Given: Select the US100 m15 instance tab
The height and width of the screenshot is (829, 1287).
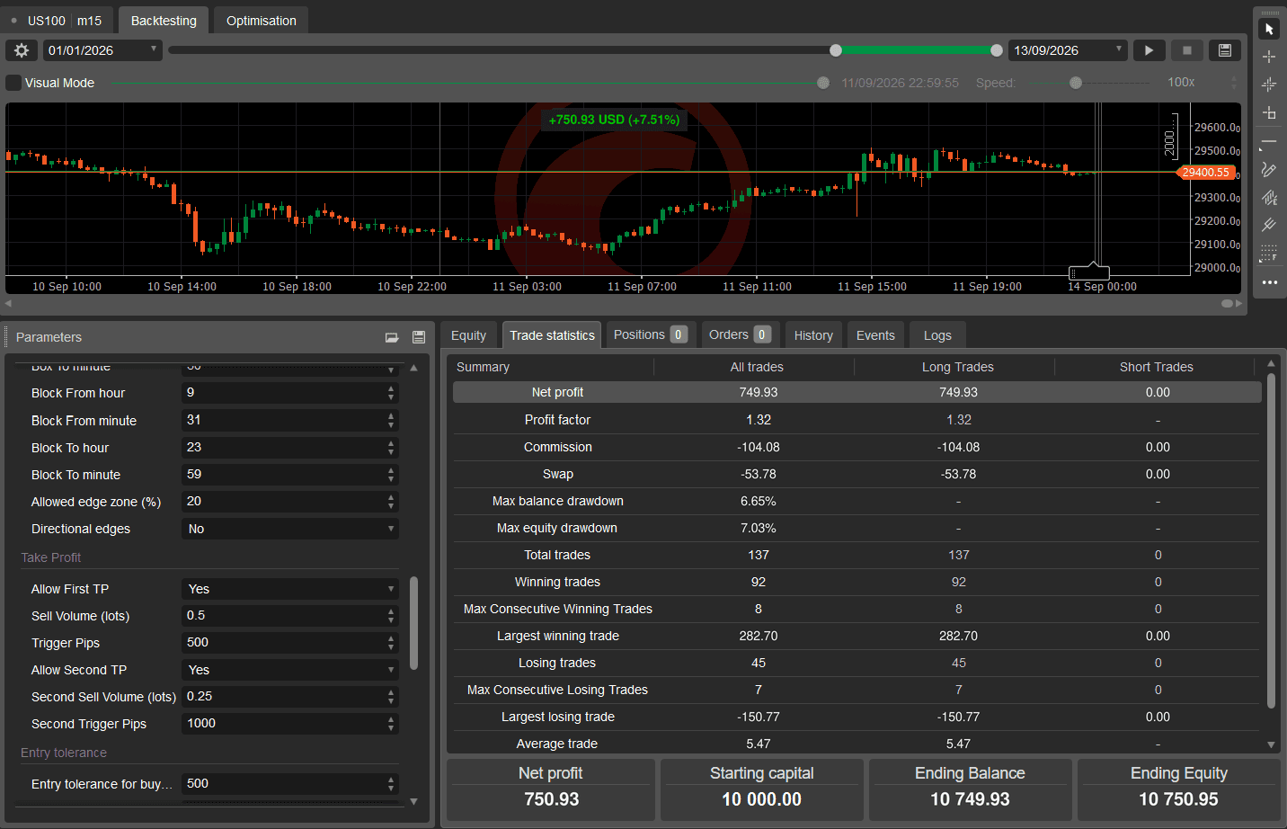Looking at the screenshot, I should point(58,21).
